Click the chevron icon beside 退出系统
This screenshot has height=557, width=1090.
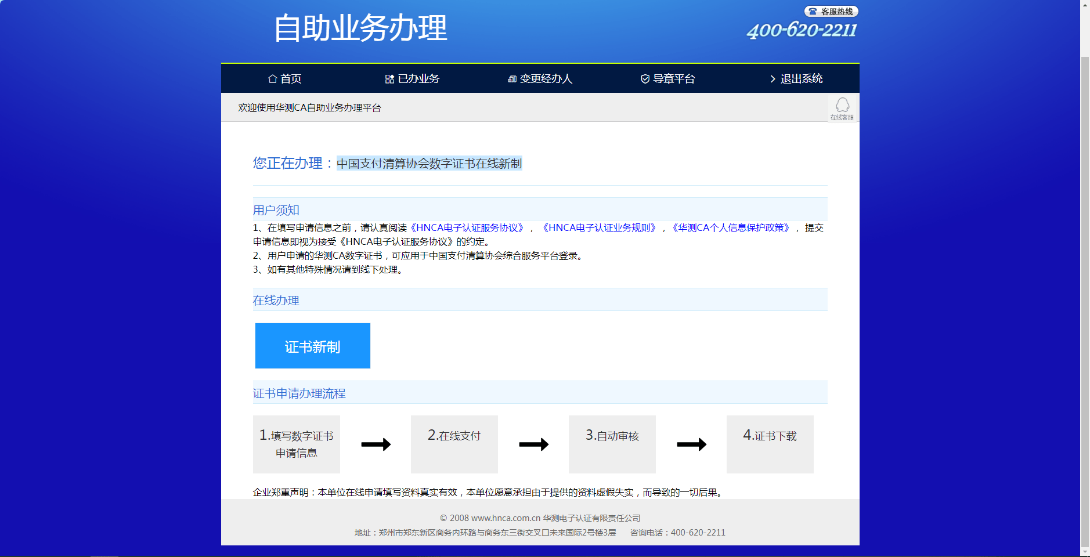pyautogui.click(x=773, y=79)
